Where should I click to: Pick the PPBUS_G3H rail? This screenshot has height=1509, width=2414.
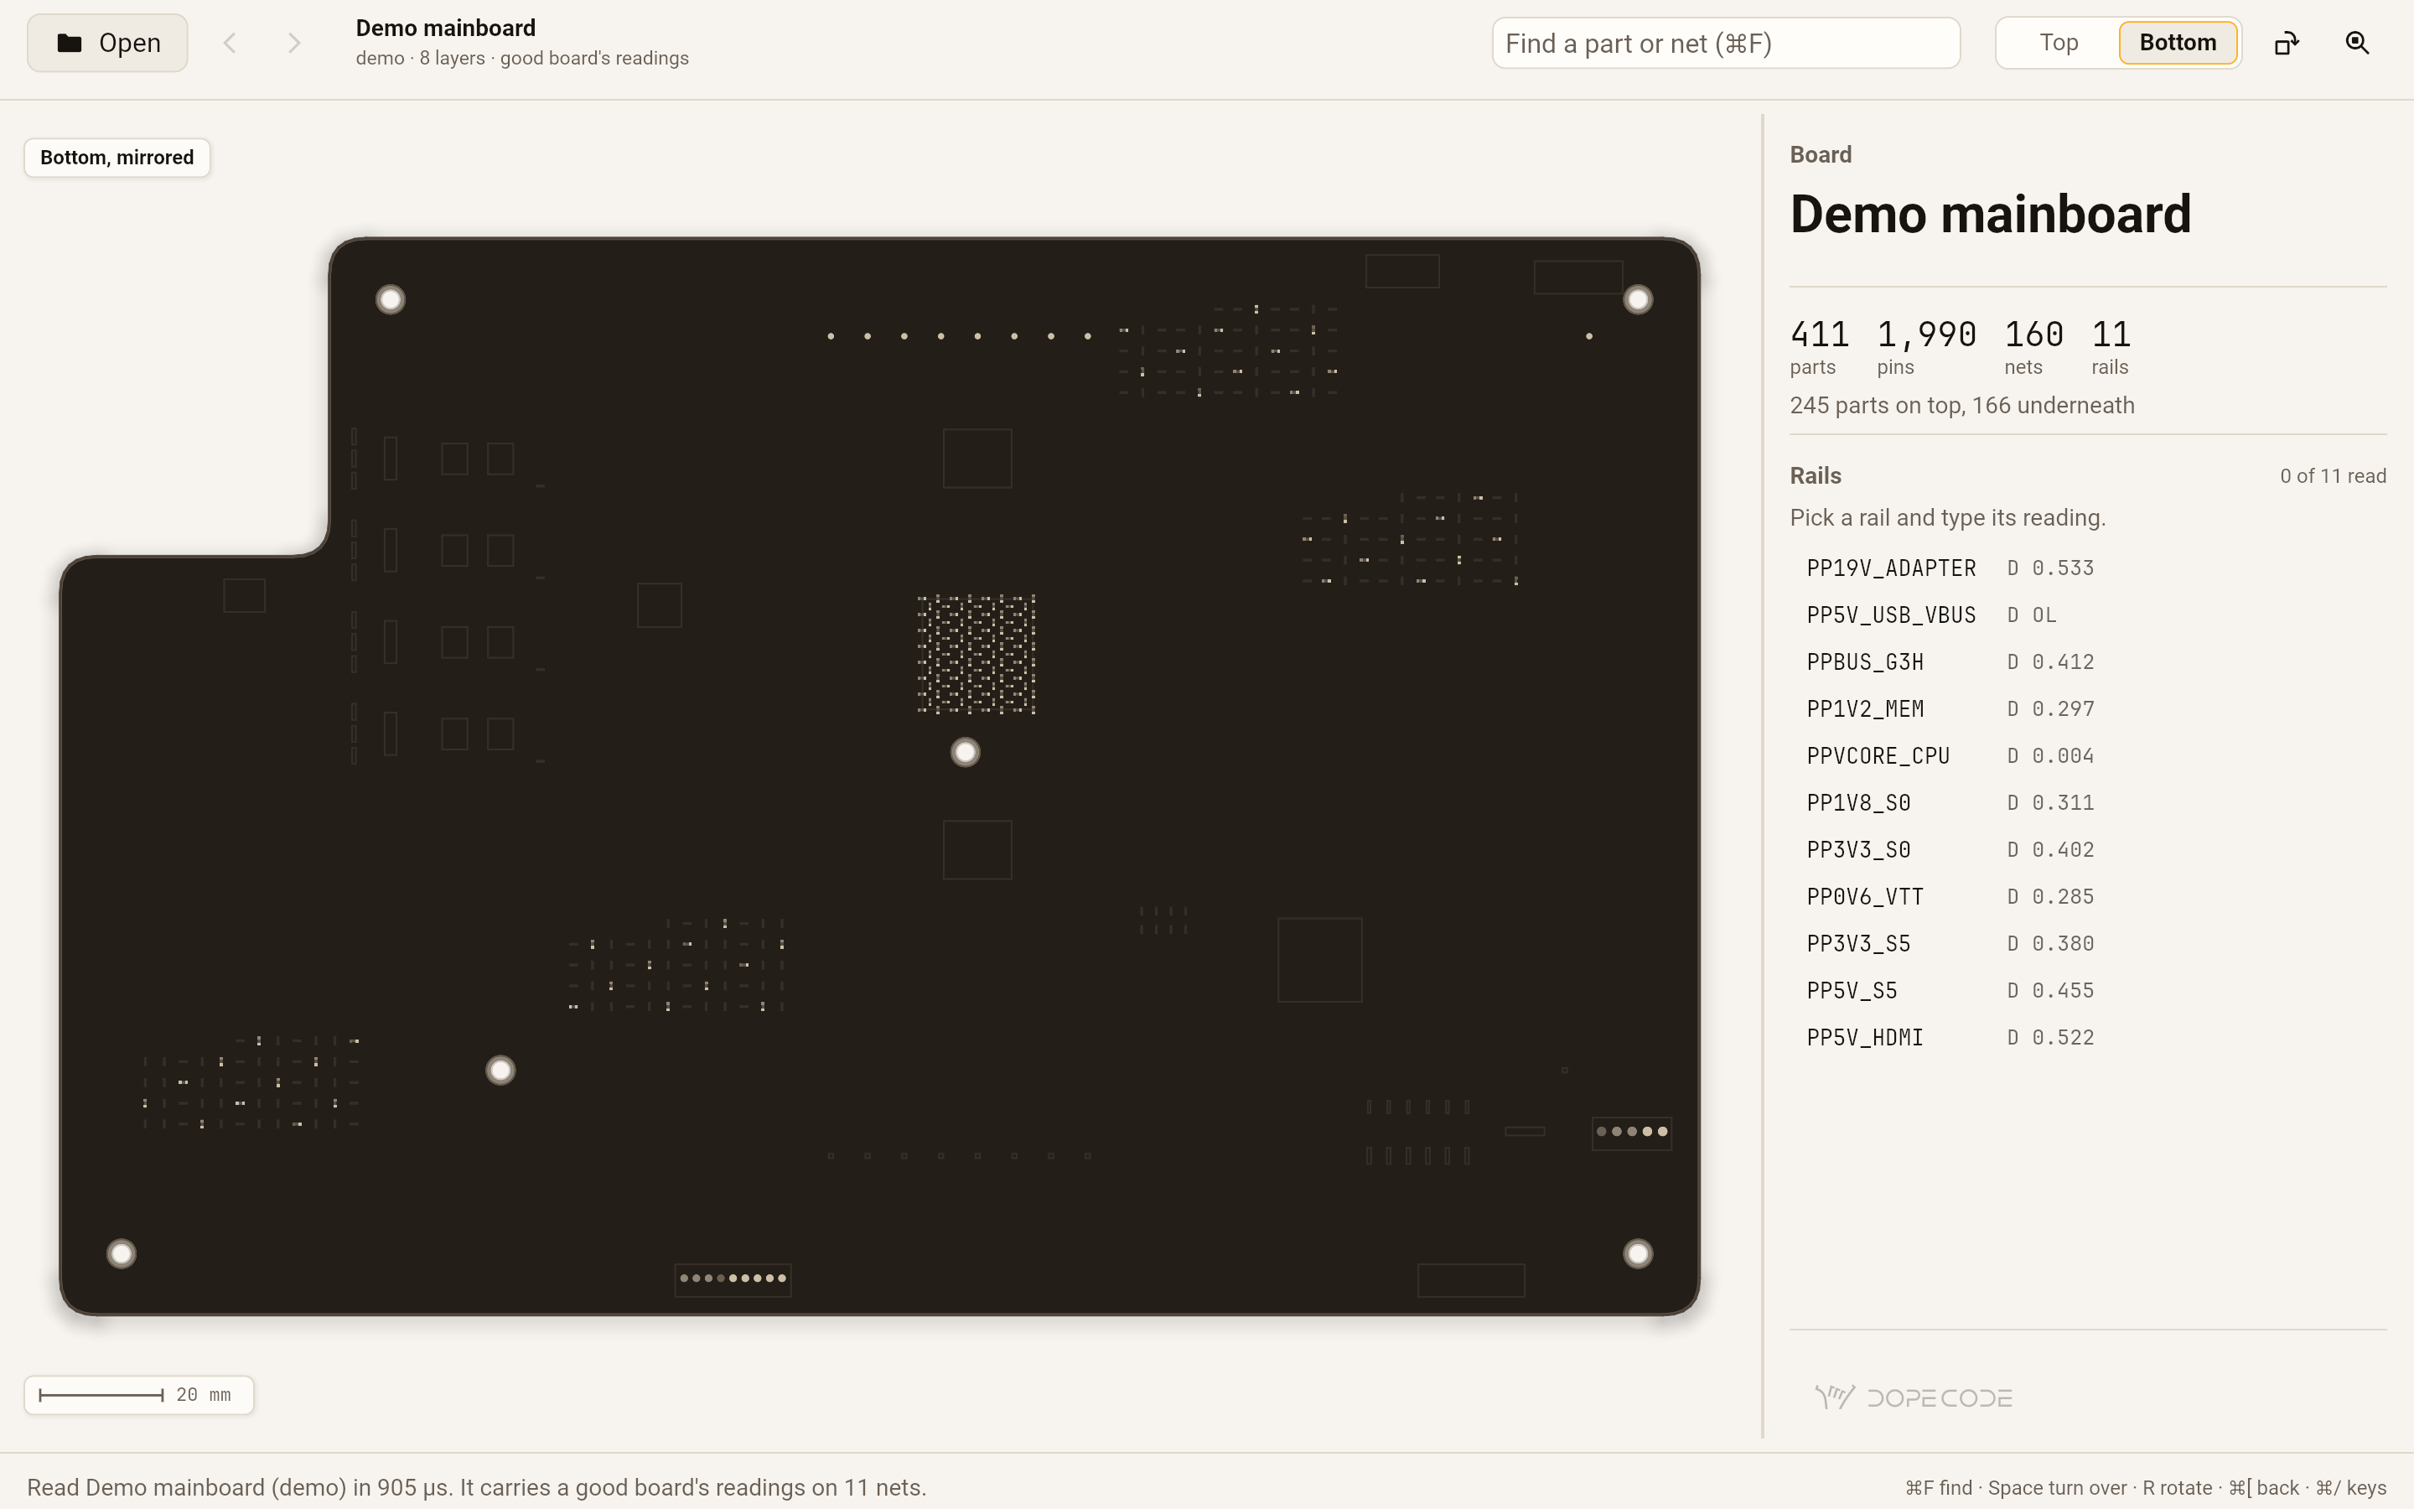click(x=2088, y=661)
